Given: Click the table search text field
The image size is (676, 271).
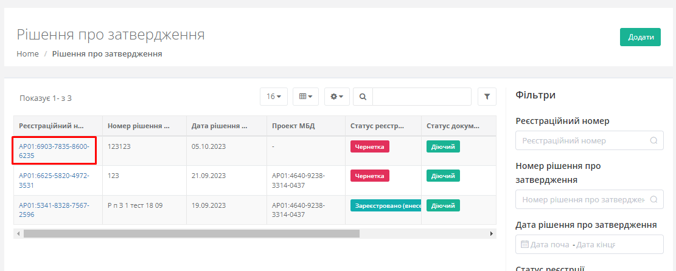Looking at the screenshot, I should [x=421, y=97].
